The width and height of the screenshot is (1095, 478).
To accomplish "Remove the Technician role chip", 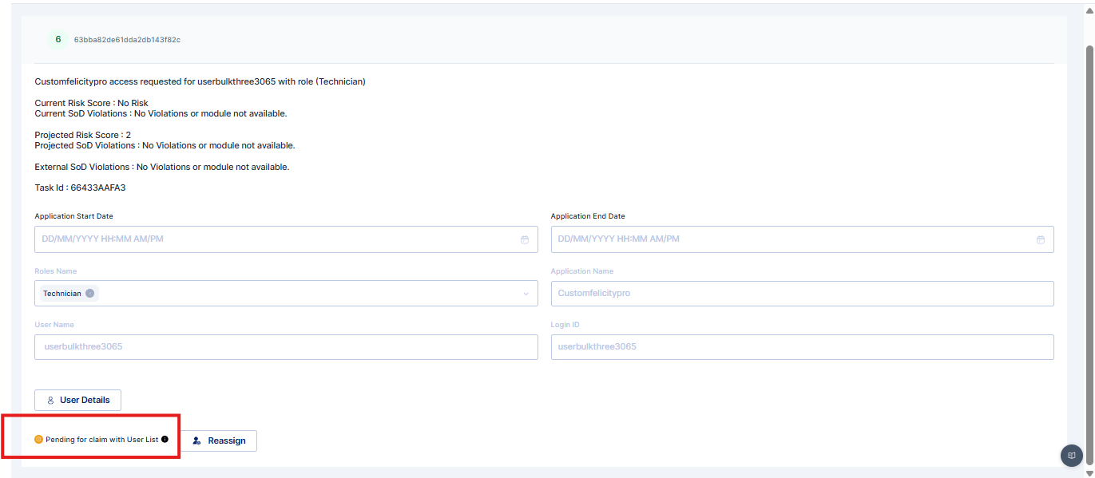I will [90, 294].
